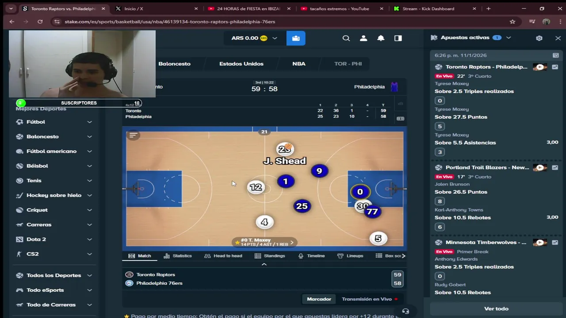Expand the Fútbol sidebar category
This screenshot has width=566, height=318.
coord(89,122)
